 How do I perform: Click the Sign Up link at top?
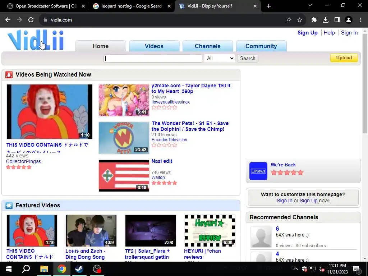click(308, 33)
